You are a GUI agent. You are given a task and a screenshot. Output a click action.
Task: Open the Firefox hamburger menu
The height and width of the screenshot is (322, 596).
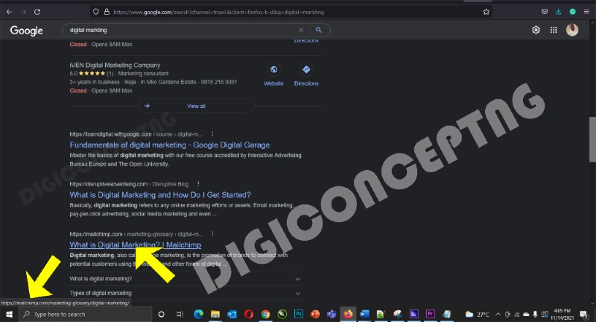tap(586, 12)
